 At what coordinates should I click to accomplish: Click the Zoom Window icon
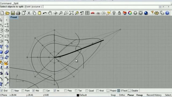pos(66,13)
